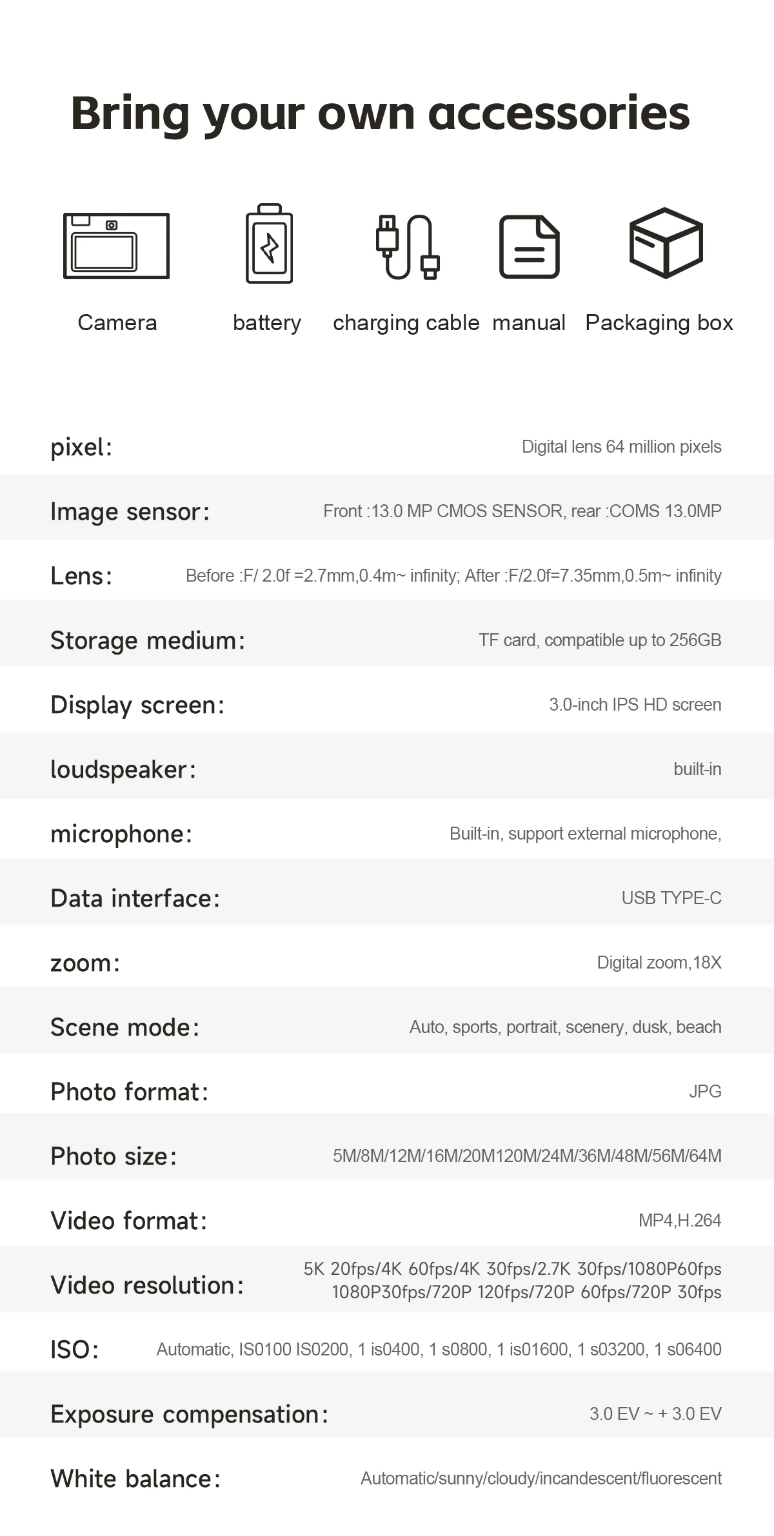Click the manual document icon

click(529, 246)
